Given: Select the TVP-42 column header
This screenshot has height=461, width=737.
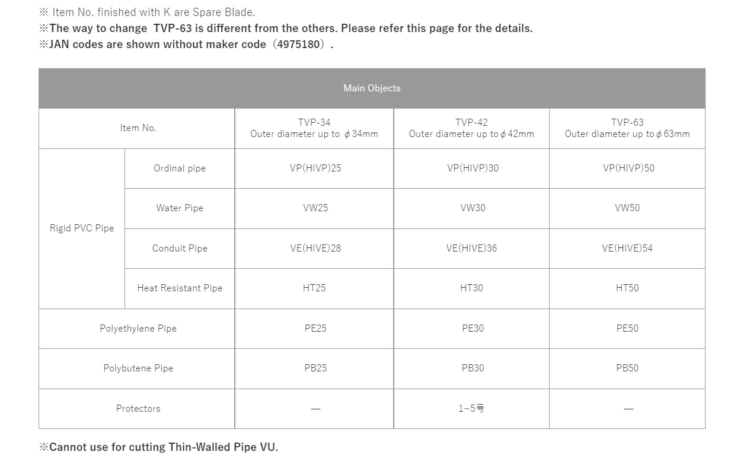Looking at the screenshot, I should 471,128.
